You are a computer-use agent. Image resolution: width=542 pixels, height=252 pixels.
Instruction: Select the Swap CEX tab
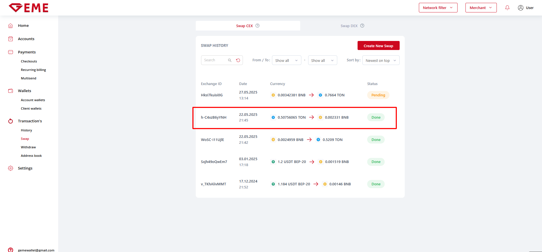pos(244,26)
